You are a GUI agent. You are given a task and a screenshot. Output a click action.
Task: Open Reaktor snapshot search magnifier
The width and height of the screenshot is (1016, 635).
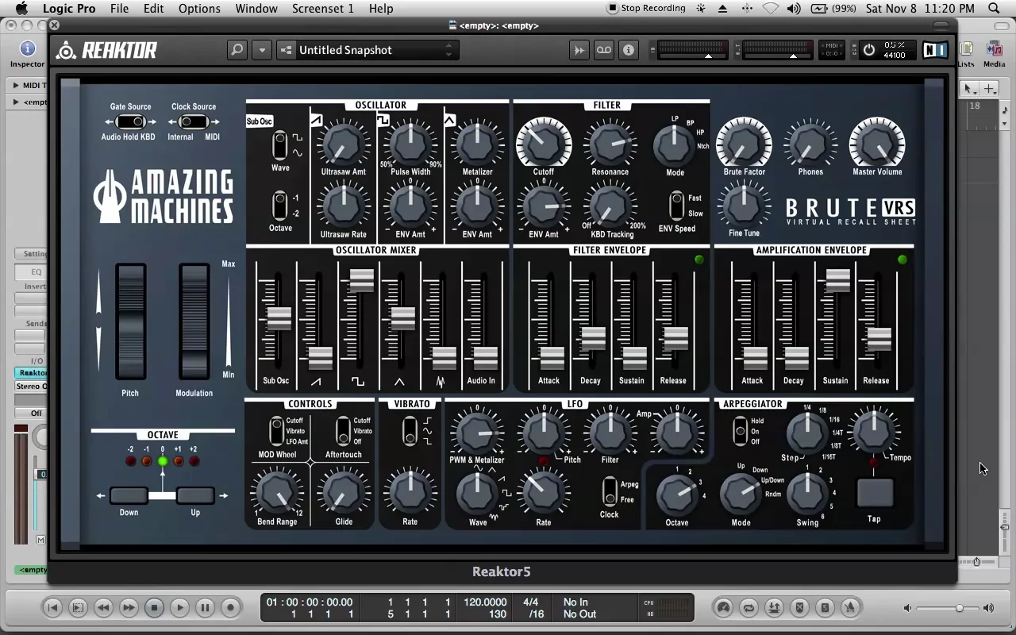(237, 50)
